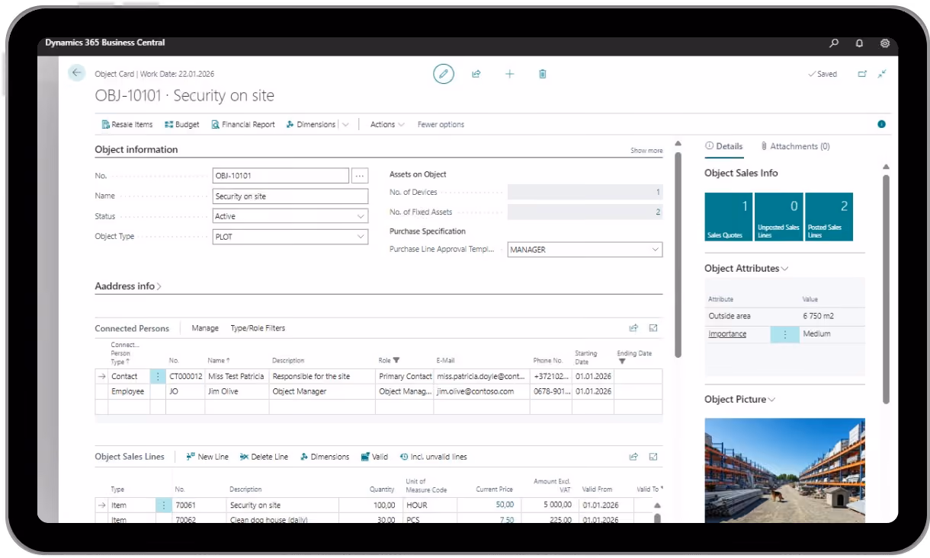Share the Object Sales Lines list
This screenshot has height=558, width=930.
(x=633, y=457)
